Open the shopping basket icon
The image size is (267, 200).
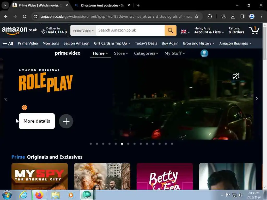coord(254,30)
